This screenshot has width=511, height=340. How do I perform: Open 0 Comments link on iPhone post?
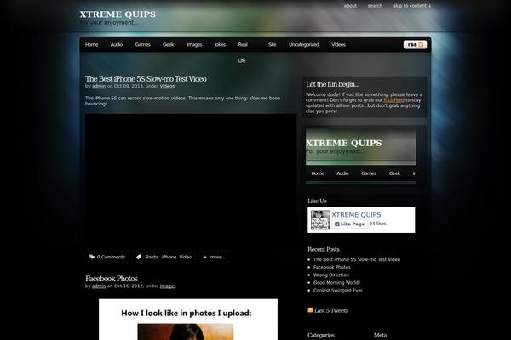(x=111, y=257)
